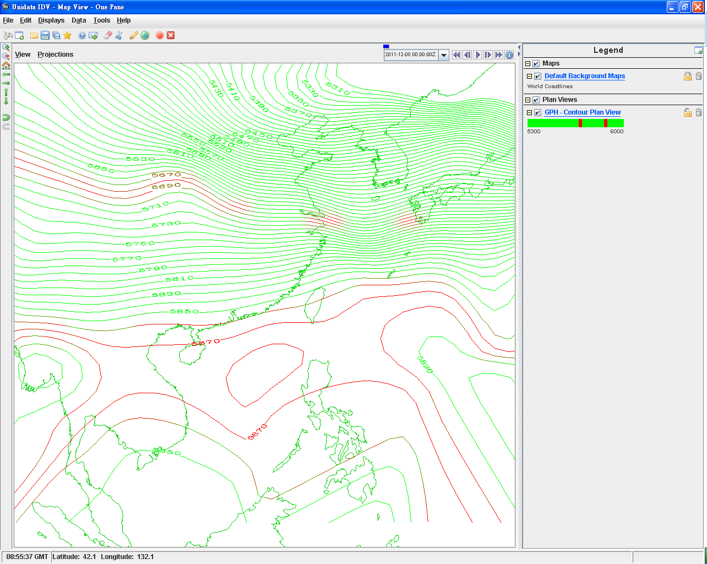Click the eraser icon in toolbar
Viewport: 707px width, 564px height.
[107, 35]
